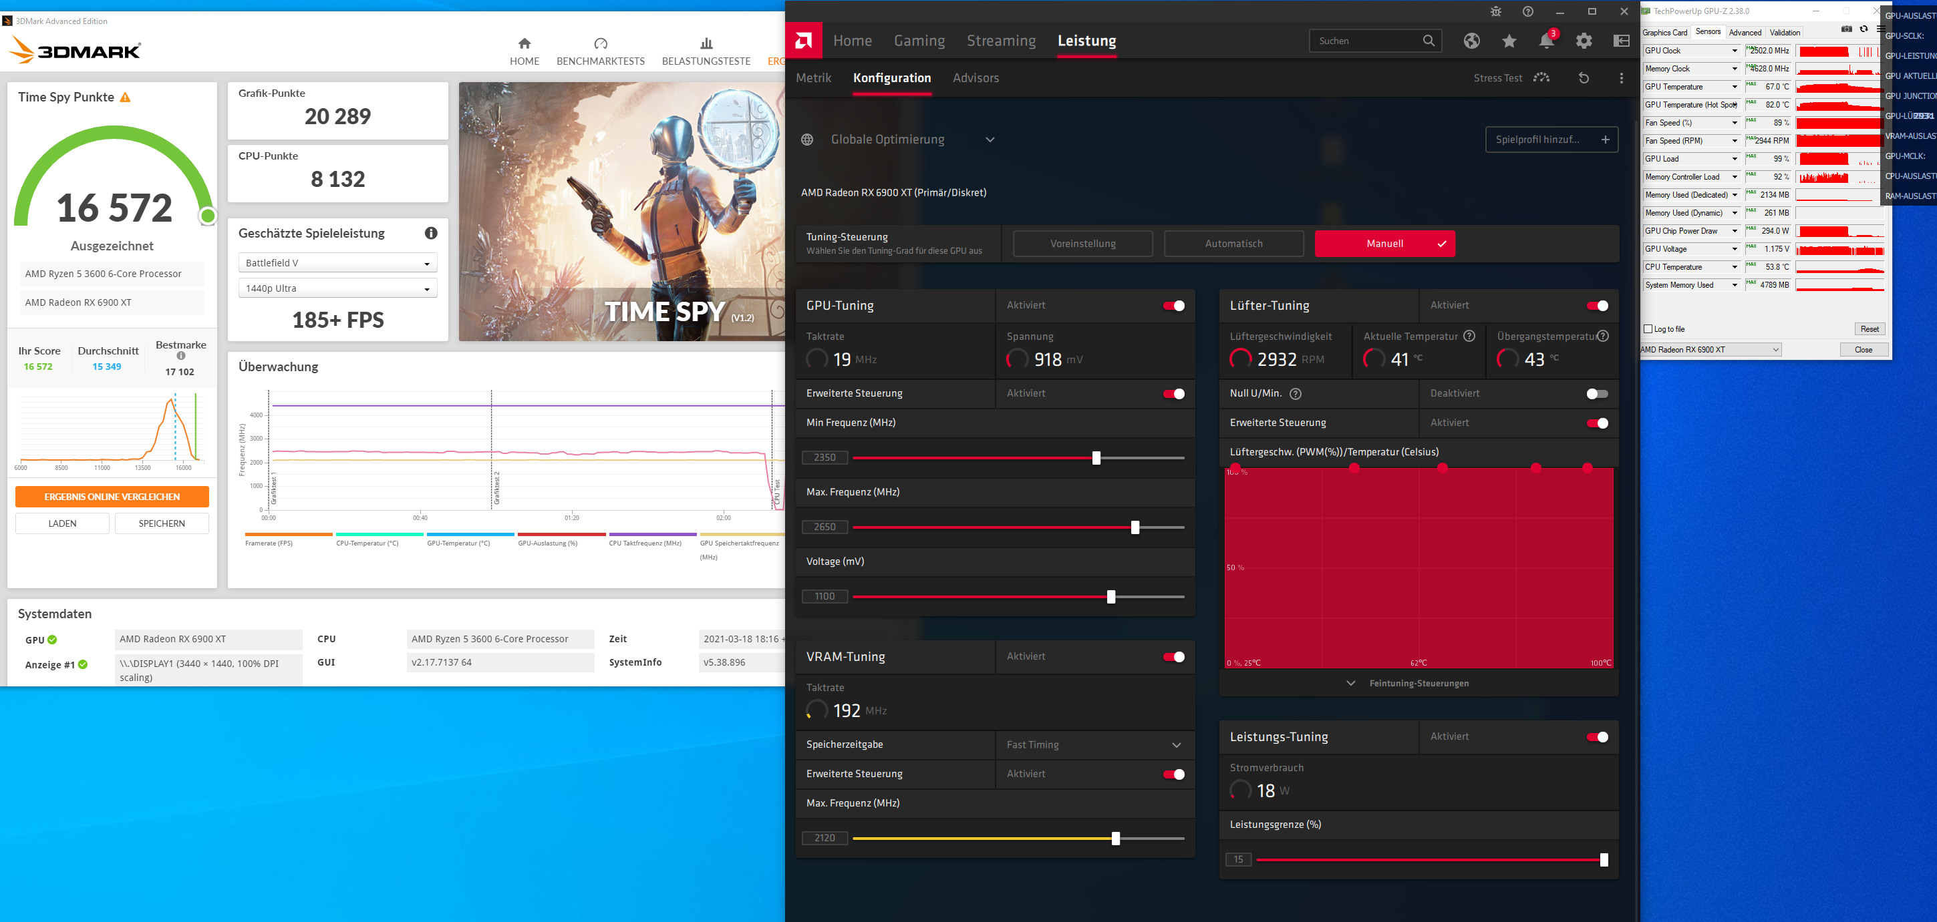Select the Automatisch tuning button
The height and width of the screenshot is (922, 1937).
click(x=1233, y=244)
